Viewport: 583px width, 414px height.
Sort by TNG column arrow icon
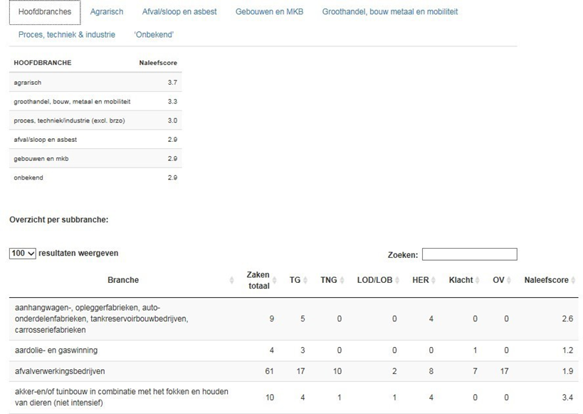[343, 281]
